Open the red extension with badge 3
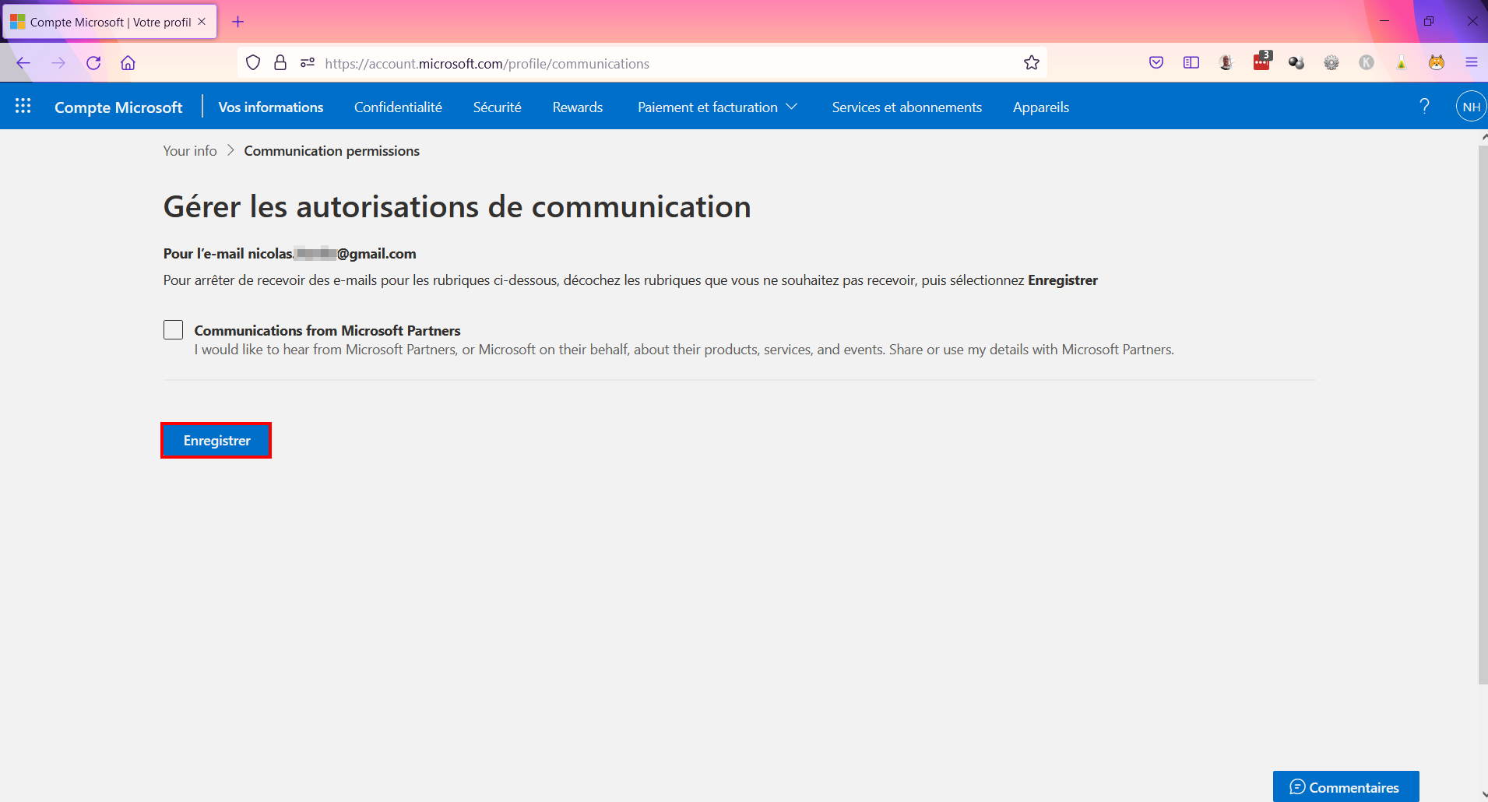This screenshot has width=1488, height=802. [1262, 62]
